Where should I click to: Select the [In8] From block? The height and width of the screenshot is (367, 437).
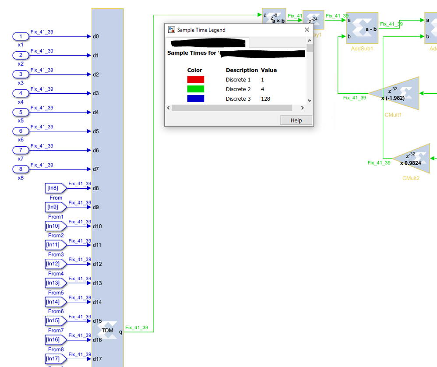56,188
